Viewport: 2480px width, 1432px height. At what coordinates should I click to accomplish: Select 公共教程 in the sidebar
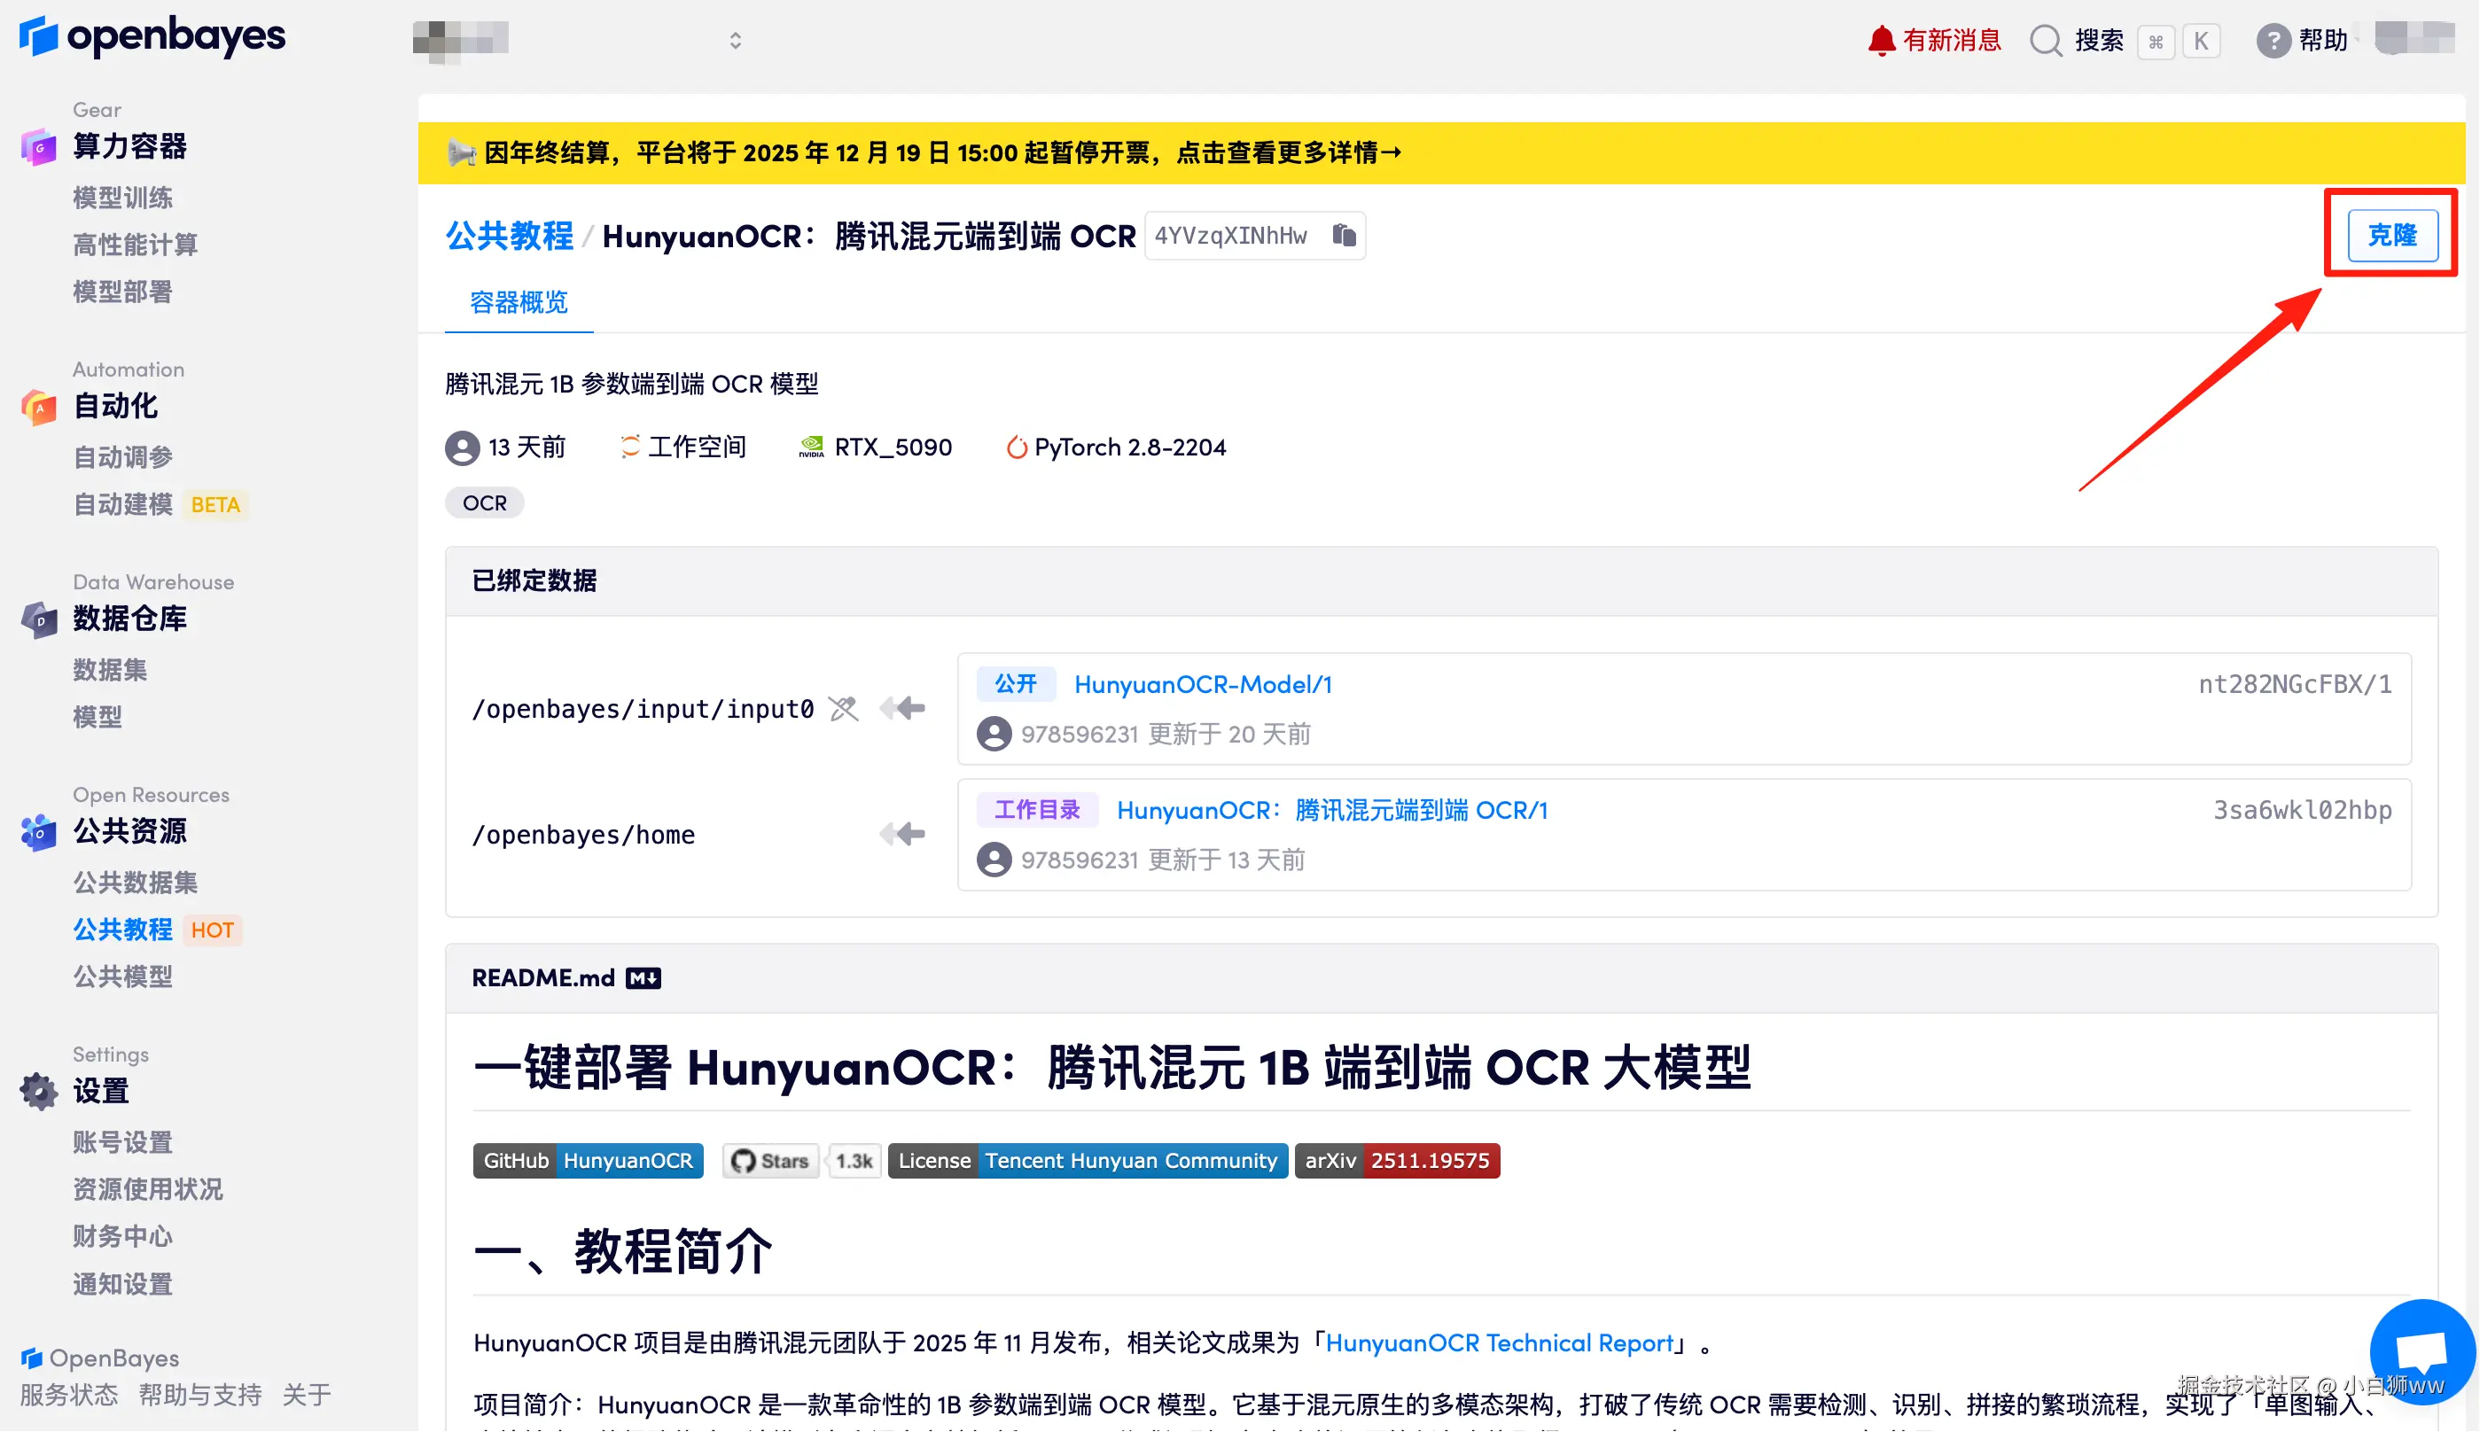[x=123, y=930]
